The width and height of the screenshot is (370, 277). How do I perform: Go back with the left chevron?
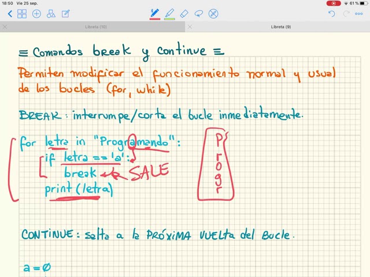tap(10, 14)
